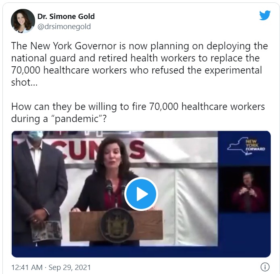Open Dr. Simone Gold's profile picture
The width and height of the screenshot is (280, 274).
23,21
